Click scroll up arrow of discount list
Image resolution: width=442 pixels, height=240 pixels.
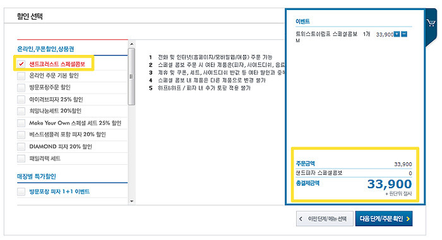click(x=131, y=44)
